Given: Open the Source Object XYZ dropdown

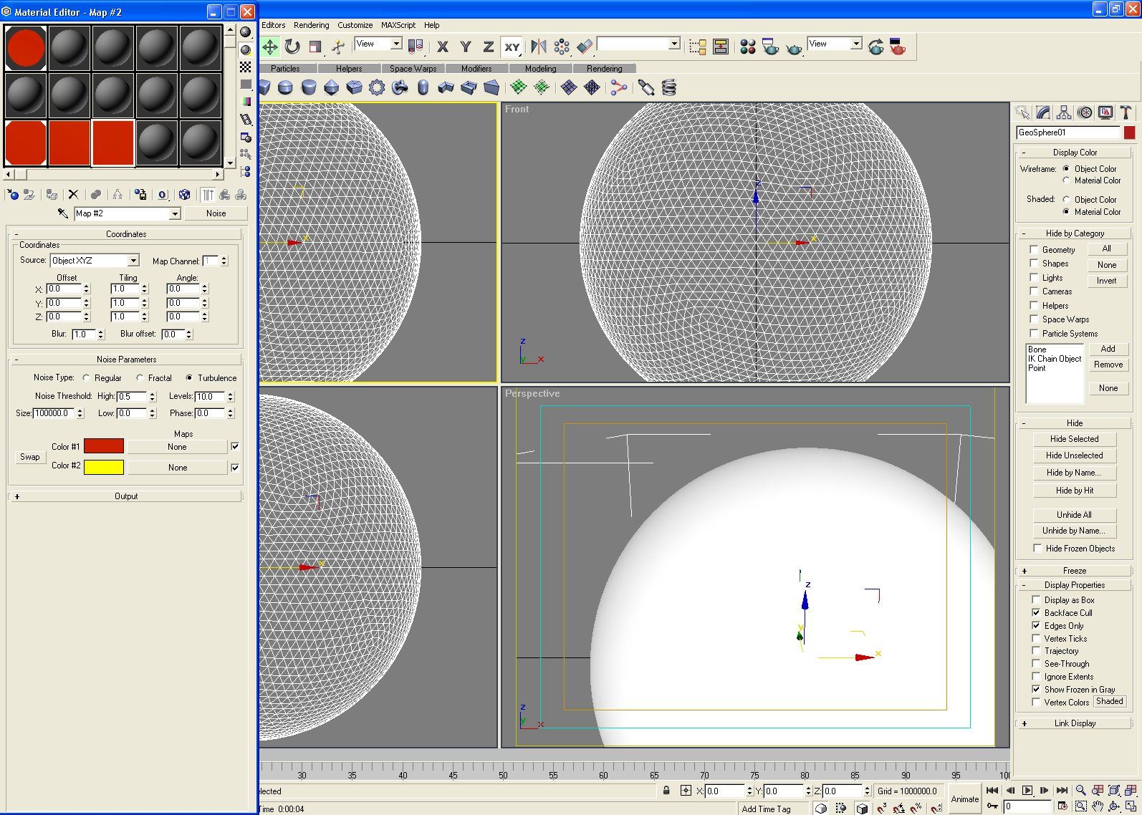Looking at the screenshot, I should tap(133, 261).
